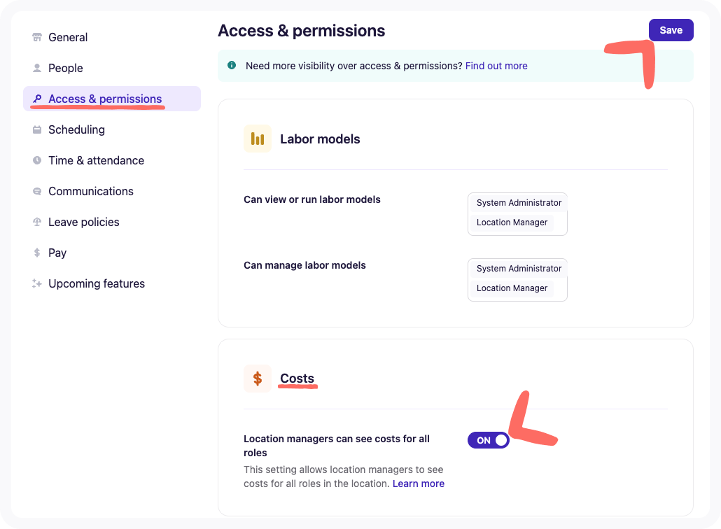Click the Time & attendance clock icon

36,160
